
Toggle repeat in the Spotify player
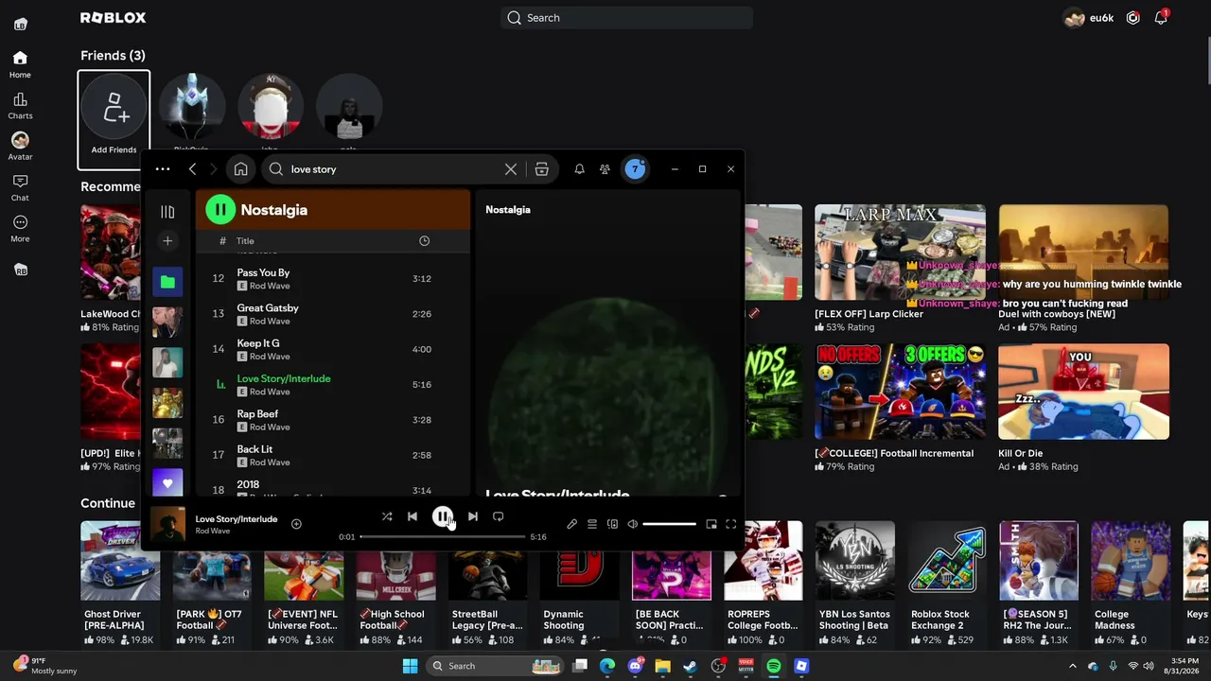click(x=498, y=516)
